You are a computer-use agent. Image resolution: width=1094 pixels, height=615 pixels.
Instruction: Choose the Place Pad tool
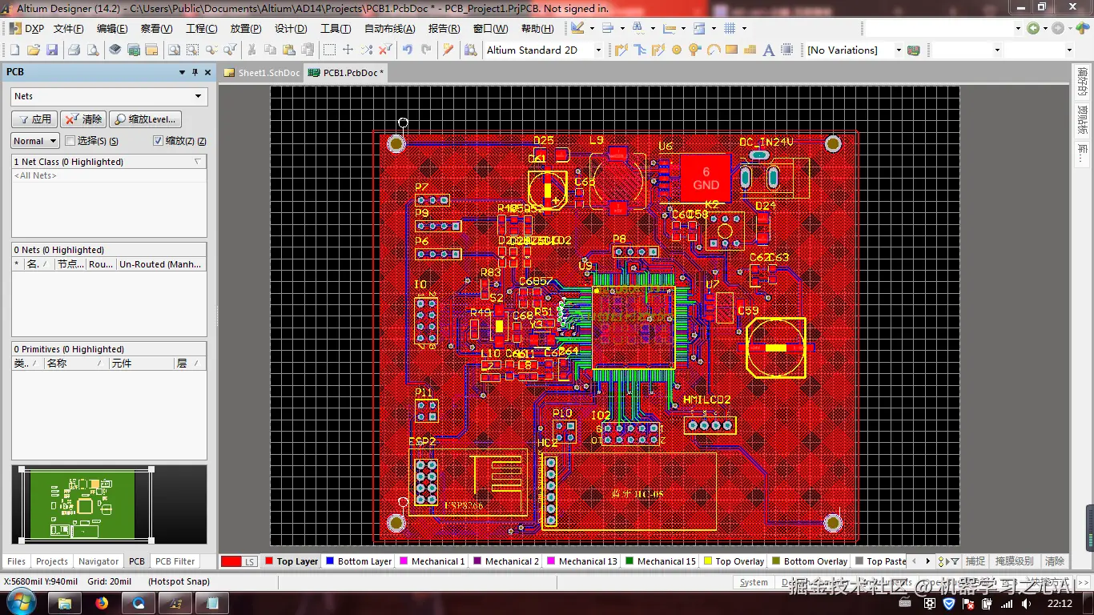[677, 50]
